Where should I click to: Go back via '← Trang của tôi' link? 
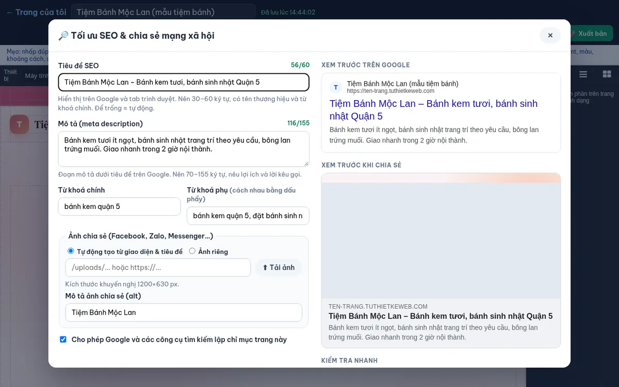coord(36,12)
